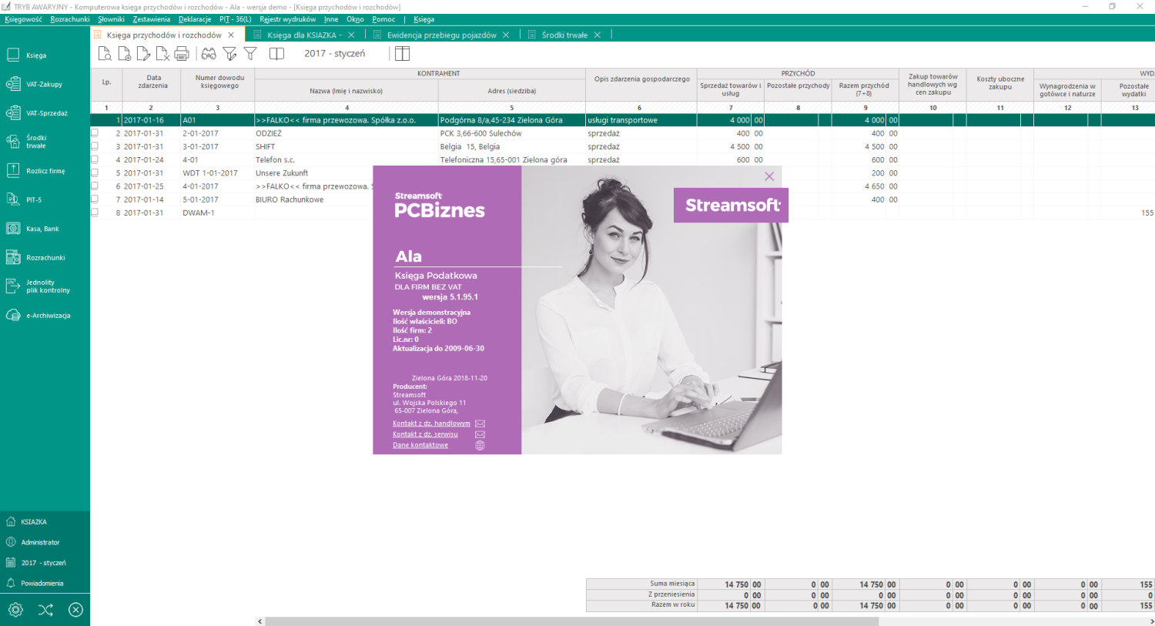The width and height of the screenshot is (1155, 626).
Task: Open the e-Archiwizacja sidebar module
Action: point(36,315)
